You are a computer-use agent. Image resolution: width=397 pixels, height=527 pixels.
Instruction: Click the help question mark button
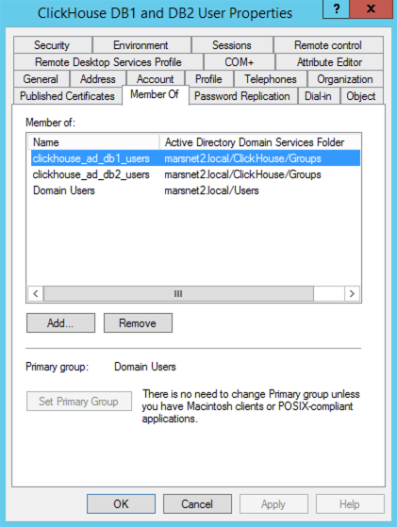coord(336,9)
